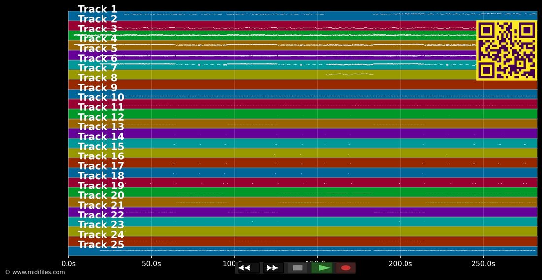This screenshot has height=280, width=542.
Task: Select the Track 19 label
Action: [x=101, y=186]
